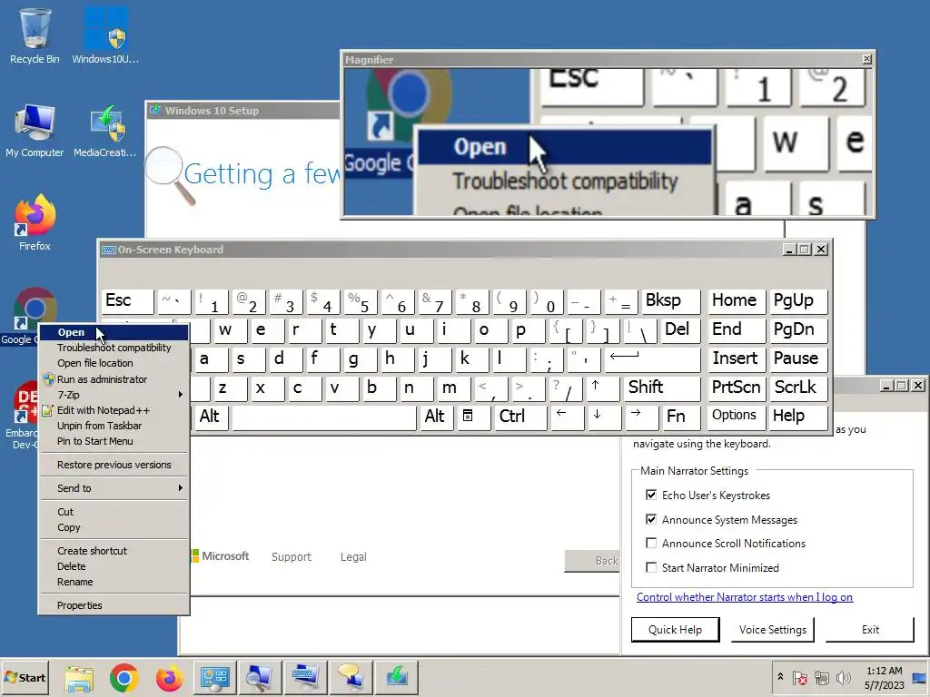Select the MediaCreationTool desktop icon
This screenshot has width=930, height=697.
click(105, 129)
